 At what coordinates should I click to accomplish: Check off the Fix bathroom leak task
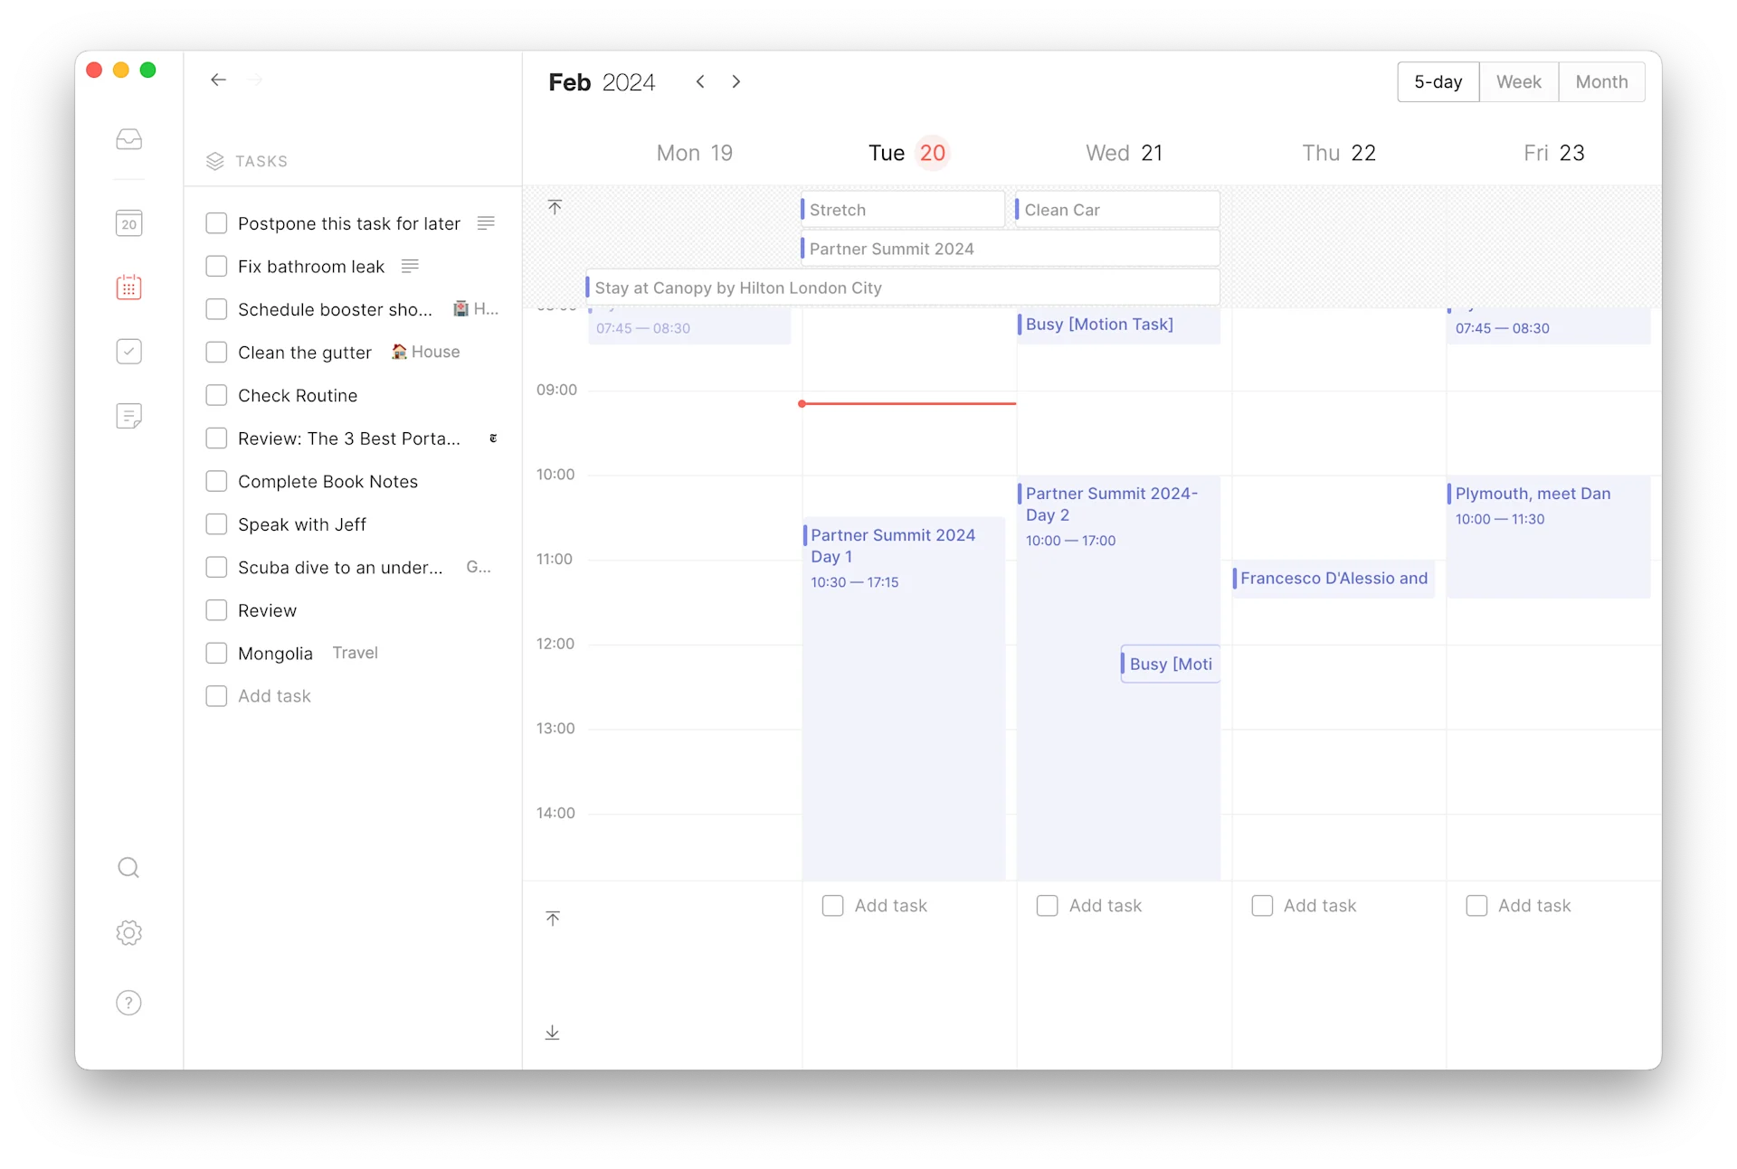tap(216, 266)
